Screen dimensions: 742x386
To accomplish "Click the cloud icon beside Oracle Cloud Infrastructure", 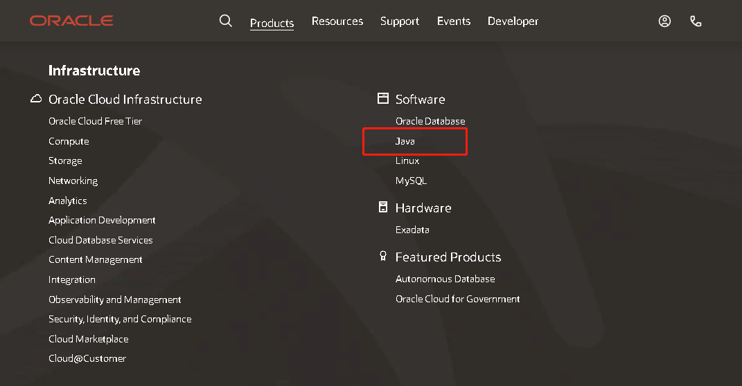I will pyautogui.click(x=36, y=99).
